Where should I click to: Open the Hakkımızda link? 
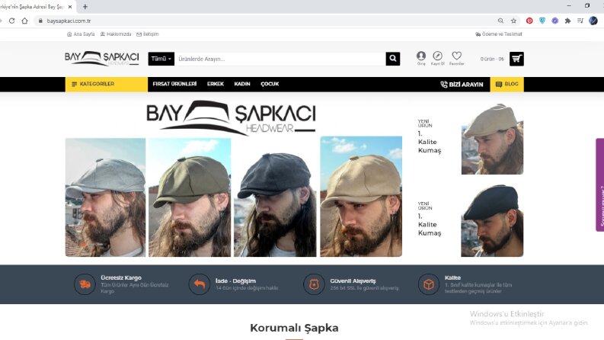(x=116, y=34)
